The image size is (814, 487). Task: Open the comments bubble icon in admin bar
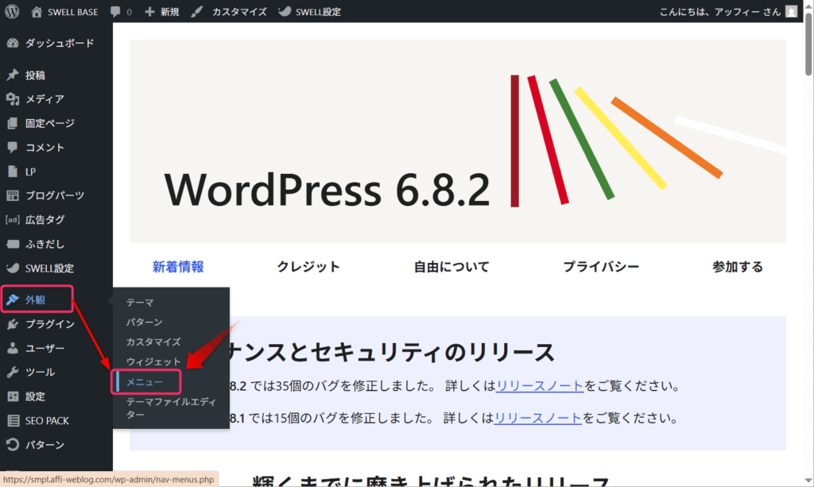click(115, 11)
